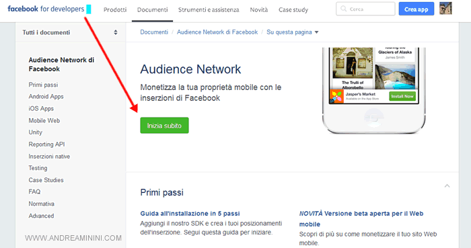The height and width of the screenshot is (248, 471).
Task: Expand the Su questa pagina dropdown
Action: pyautogui.click(x=292, y=32)
